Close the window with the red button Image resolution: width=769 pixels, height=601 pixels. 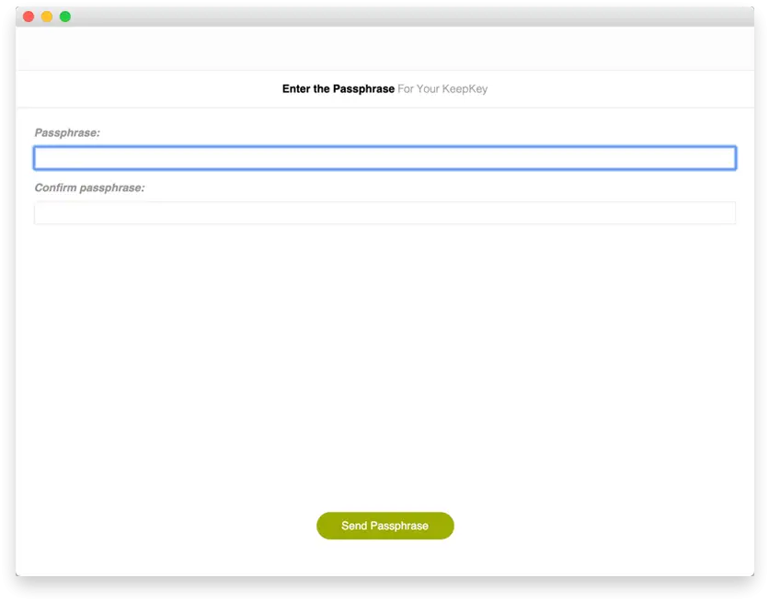[29, 17]
